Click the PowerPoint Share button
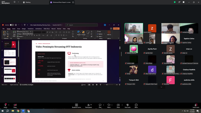 116,29
